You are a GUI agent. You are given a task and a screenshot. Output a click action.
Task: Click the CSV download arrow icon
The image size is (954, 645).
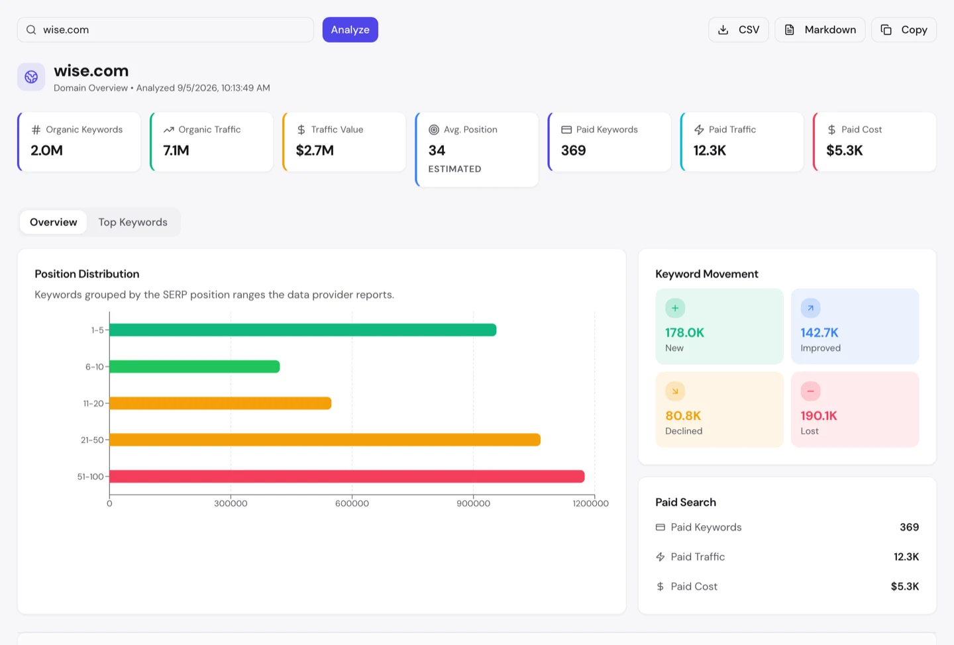[723, 30]
